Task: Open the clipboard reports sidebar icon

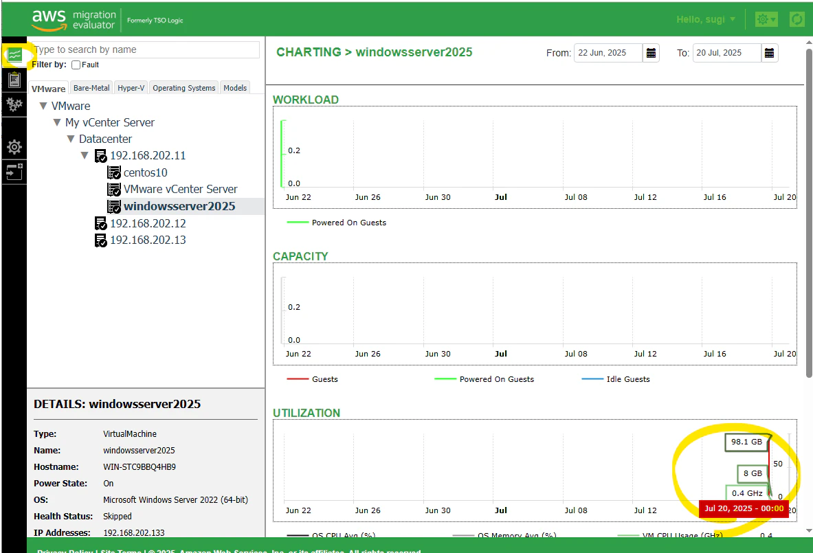Action: [x=14, y=80]
